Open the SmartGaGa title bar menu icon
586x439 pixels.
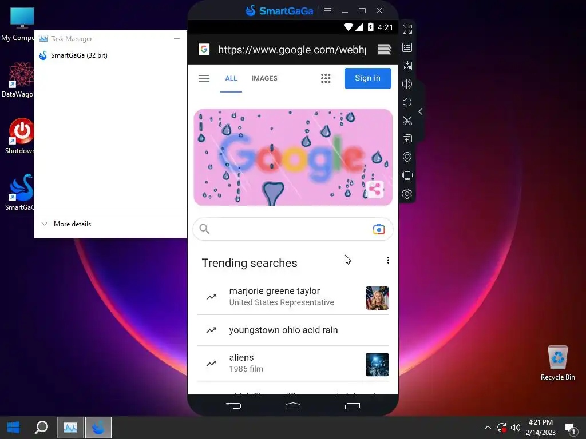coord(328,10)
